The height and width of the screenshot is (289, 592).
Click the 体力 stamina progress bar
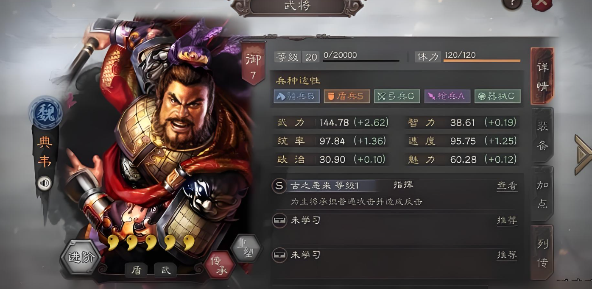(x=482, y=61)
